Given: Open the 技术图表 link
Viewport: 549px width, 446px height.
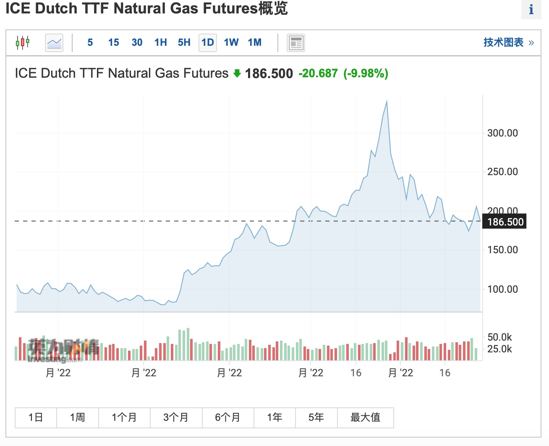Looking at the screenshot, I should [x=508, y=42].
